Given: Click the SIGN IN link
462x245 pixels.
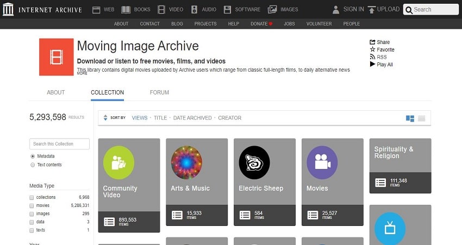Looking at the screenshot, I should pos(354,9).
